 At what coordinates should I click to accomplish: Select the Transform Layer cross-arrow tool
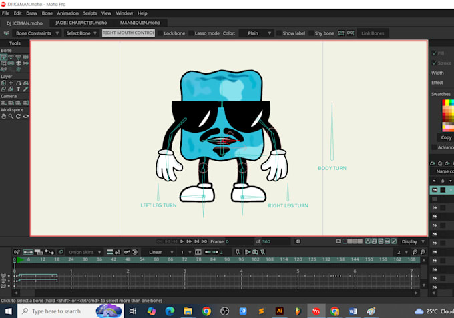[11, 83]
